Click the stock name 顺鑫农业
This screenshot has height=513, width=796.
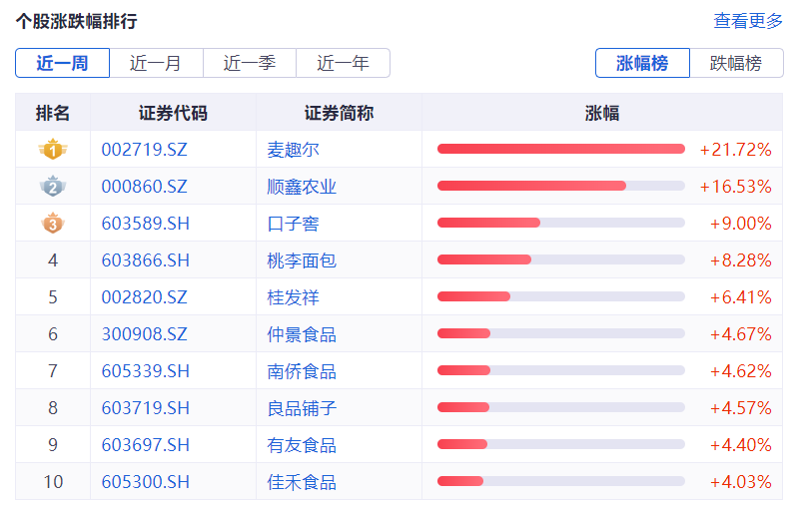click(302, 187)
